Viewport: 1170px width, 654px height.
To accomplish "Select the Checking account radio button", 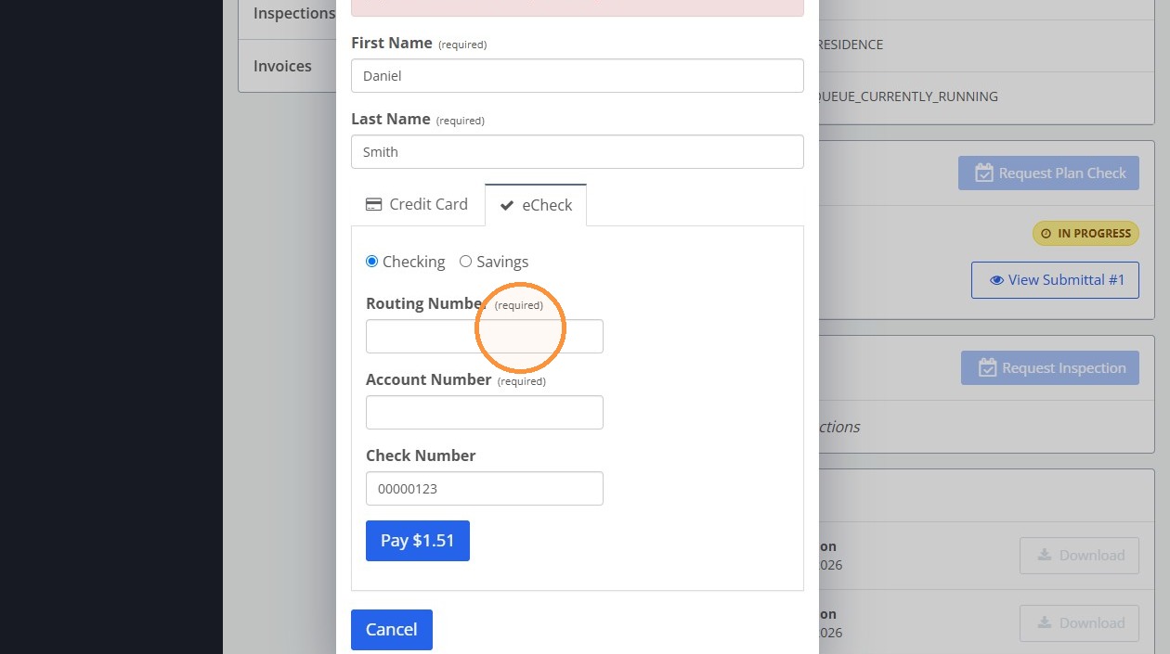I will coord(372,262).
